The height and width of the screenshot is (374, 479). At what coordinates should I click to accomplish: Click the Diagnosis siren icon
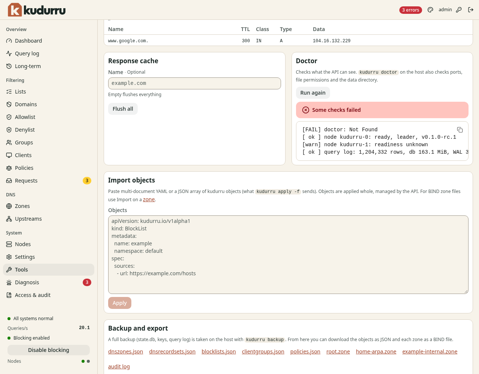pos(9,282)
